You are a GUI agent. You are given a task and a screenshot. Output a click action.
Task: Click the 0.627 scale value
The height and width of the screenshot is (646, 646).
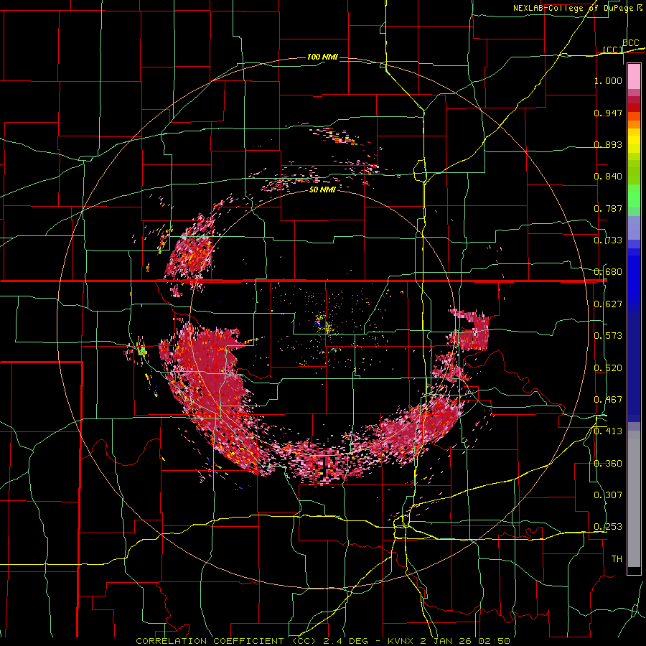point(608,304)
